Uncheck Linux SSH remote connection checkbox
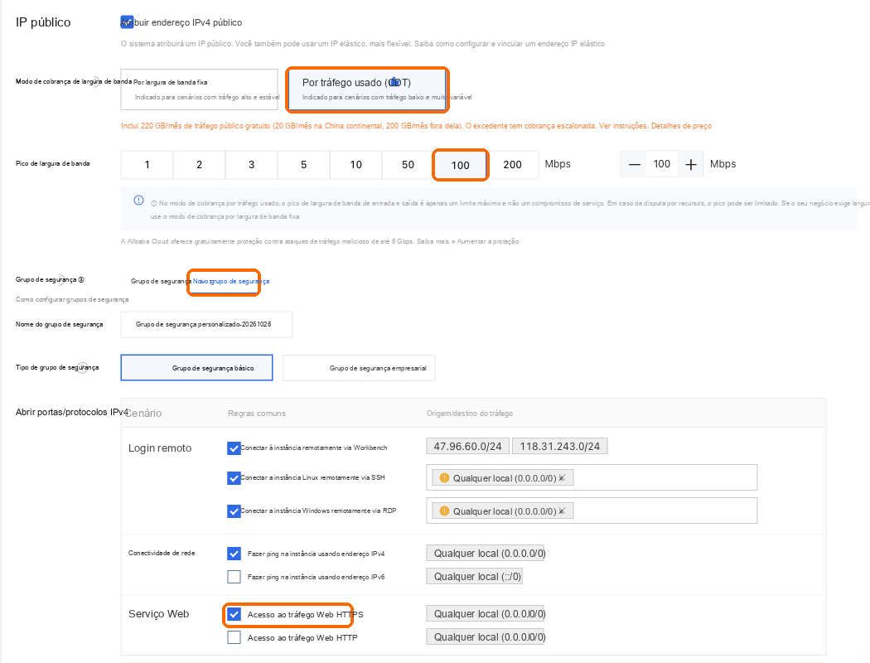 (x=234, y=477)
